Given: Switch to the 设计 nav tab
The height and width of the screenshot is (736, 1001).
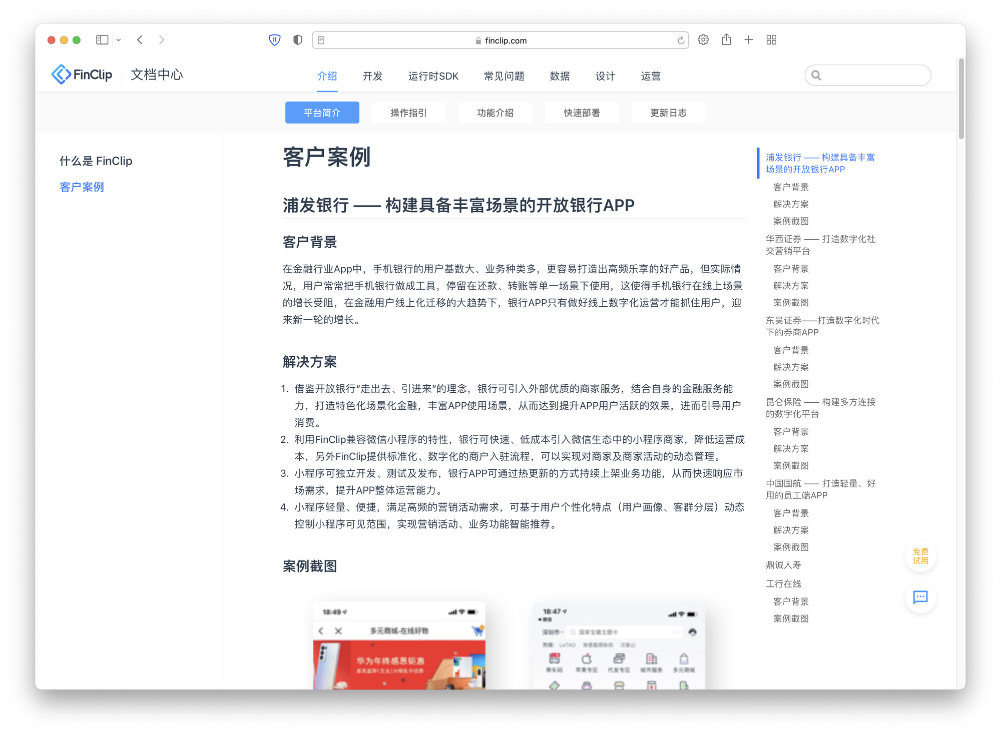Looking at the screenshot, I should (606, 76).
